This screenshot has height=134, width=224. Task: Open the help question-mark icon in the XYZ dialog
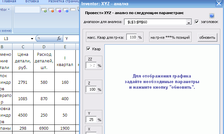(212, 16)
